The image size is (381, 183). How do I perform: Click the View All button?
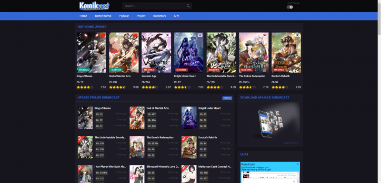[227, 98]
